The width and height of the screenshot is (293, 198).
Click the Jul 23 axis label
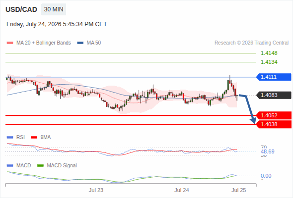96,190
